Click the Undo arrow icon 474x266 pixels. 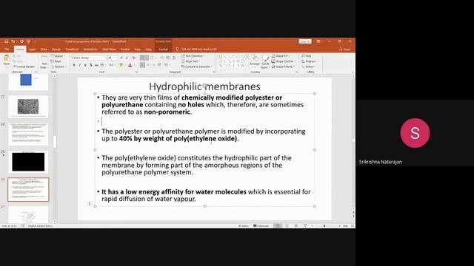point(13,41)
